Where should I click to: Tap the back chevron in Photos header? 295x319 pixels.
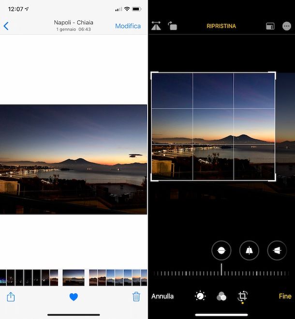pyautogui.click(x=6, y=26)
